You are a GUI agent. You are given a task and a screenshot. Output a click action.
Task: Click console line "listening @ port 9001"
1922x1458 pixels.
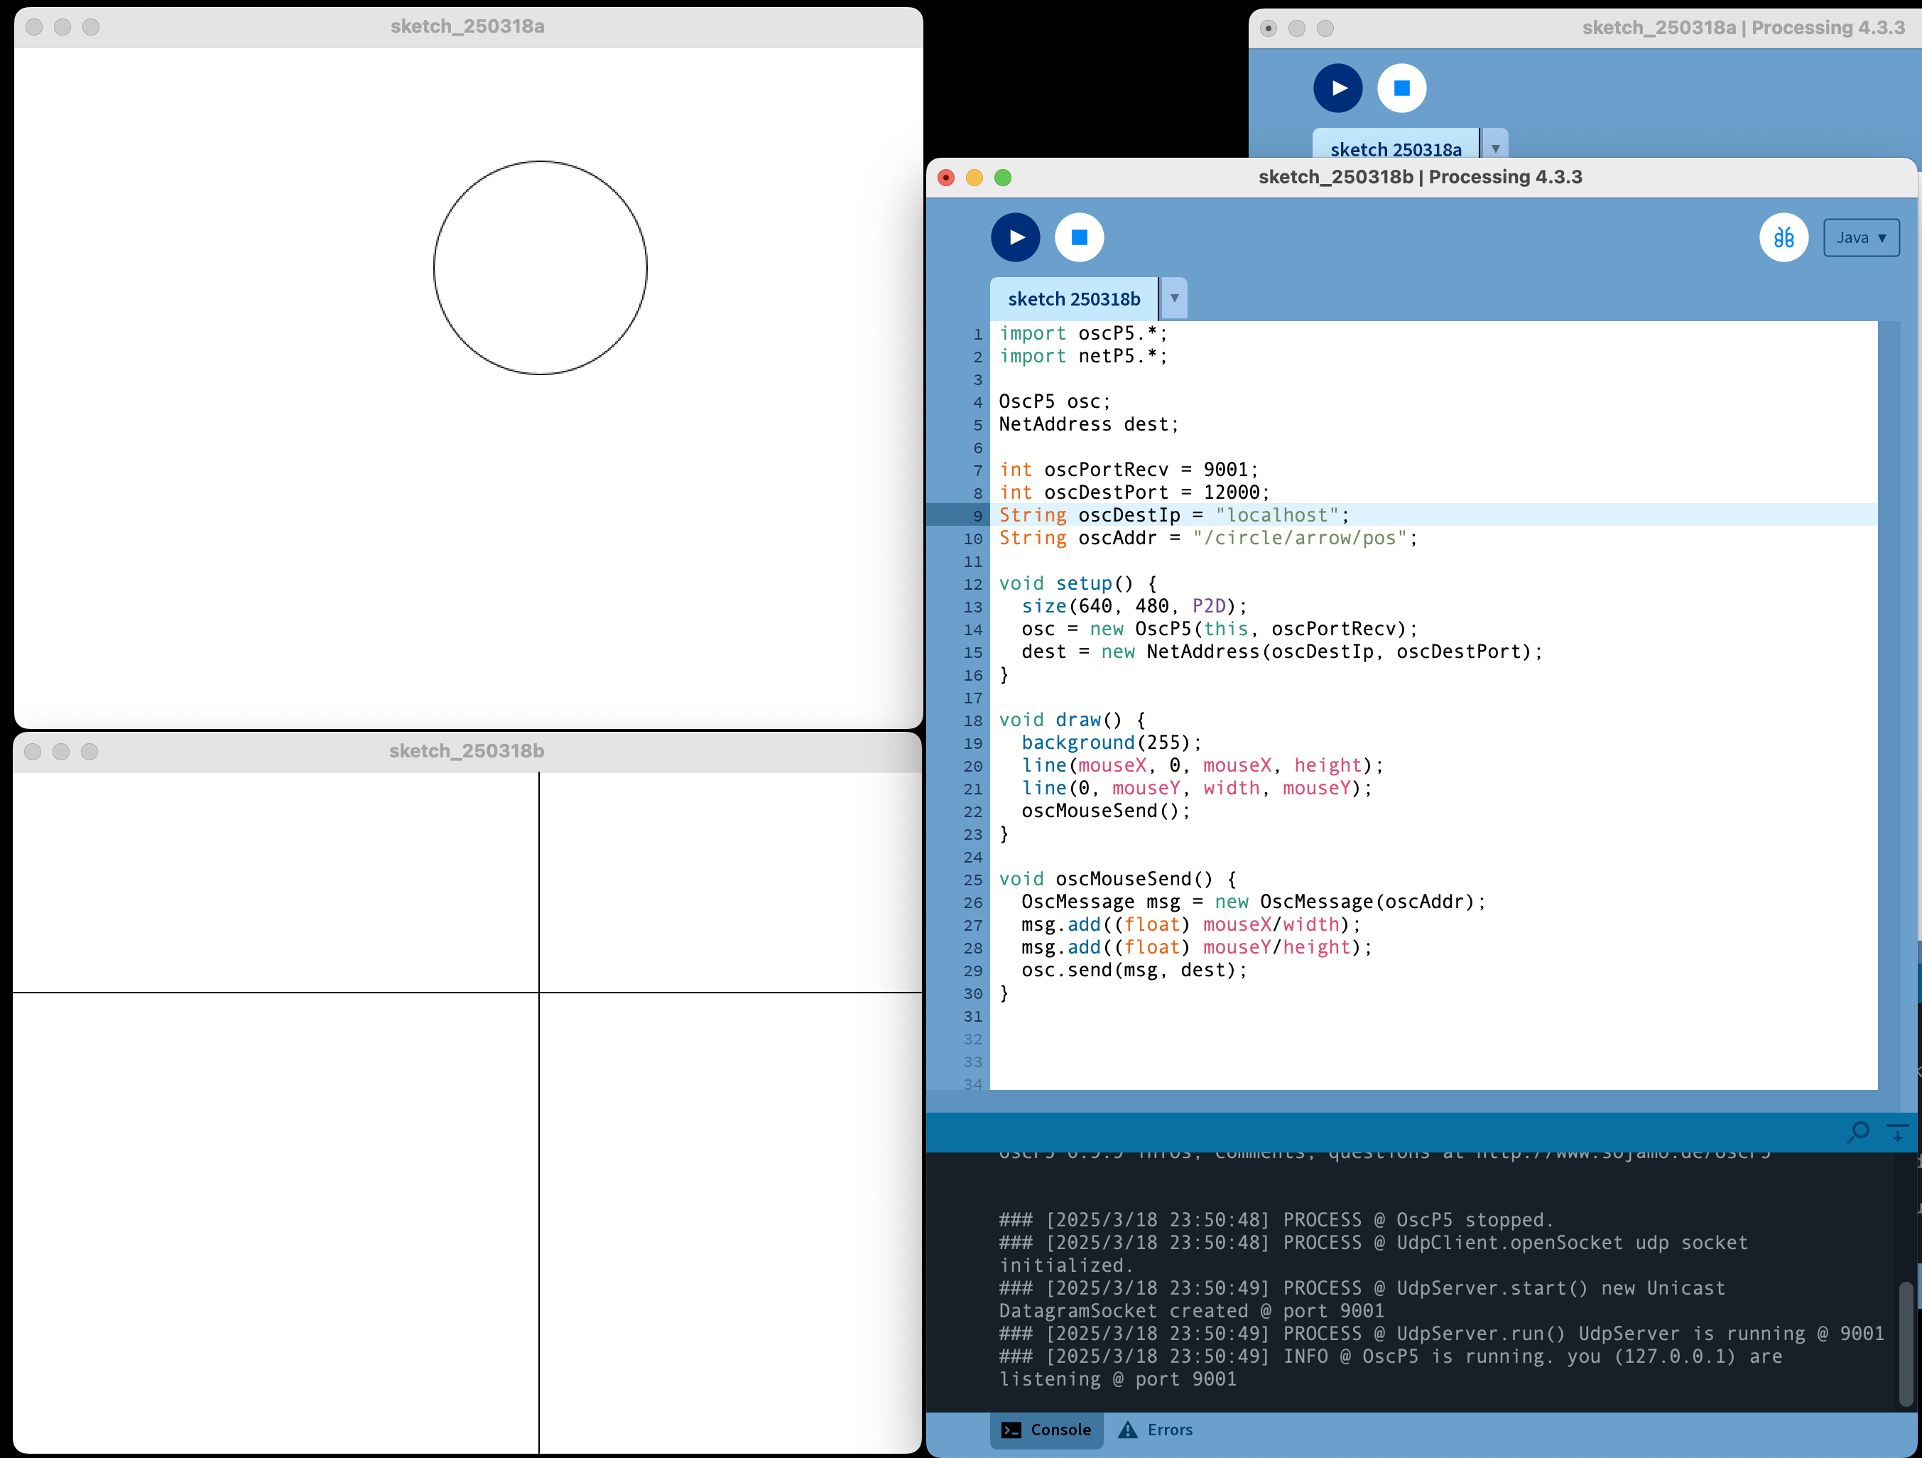(1117, 1379)
